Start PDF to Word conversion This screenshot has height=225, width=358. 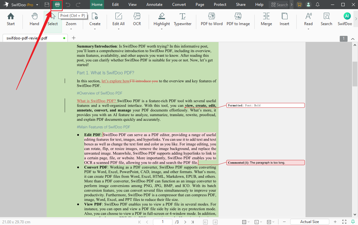[x=211, y=19]
